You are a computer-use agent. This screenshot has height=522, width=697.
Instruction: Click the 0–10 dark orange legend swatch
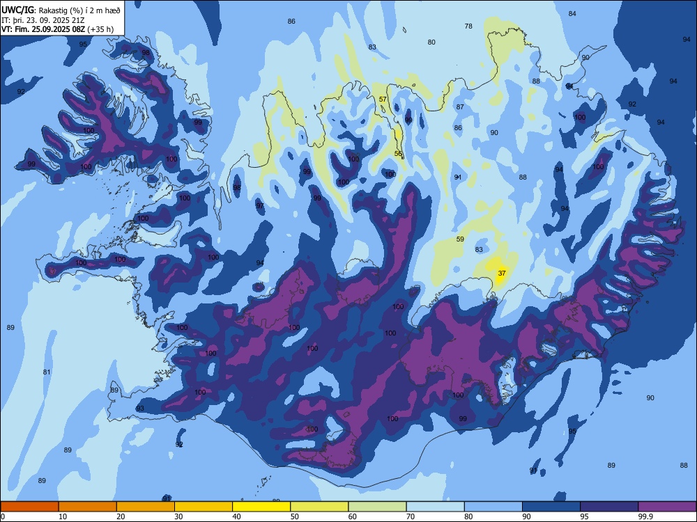[x=29, y=507]
